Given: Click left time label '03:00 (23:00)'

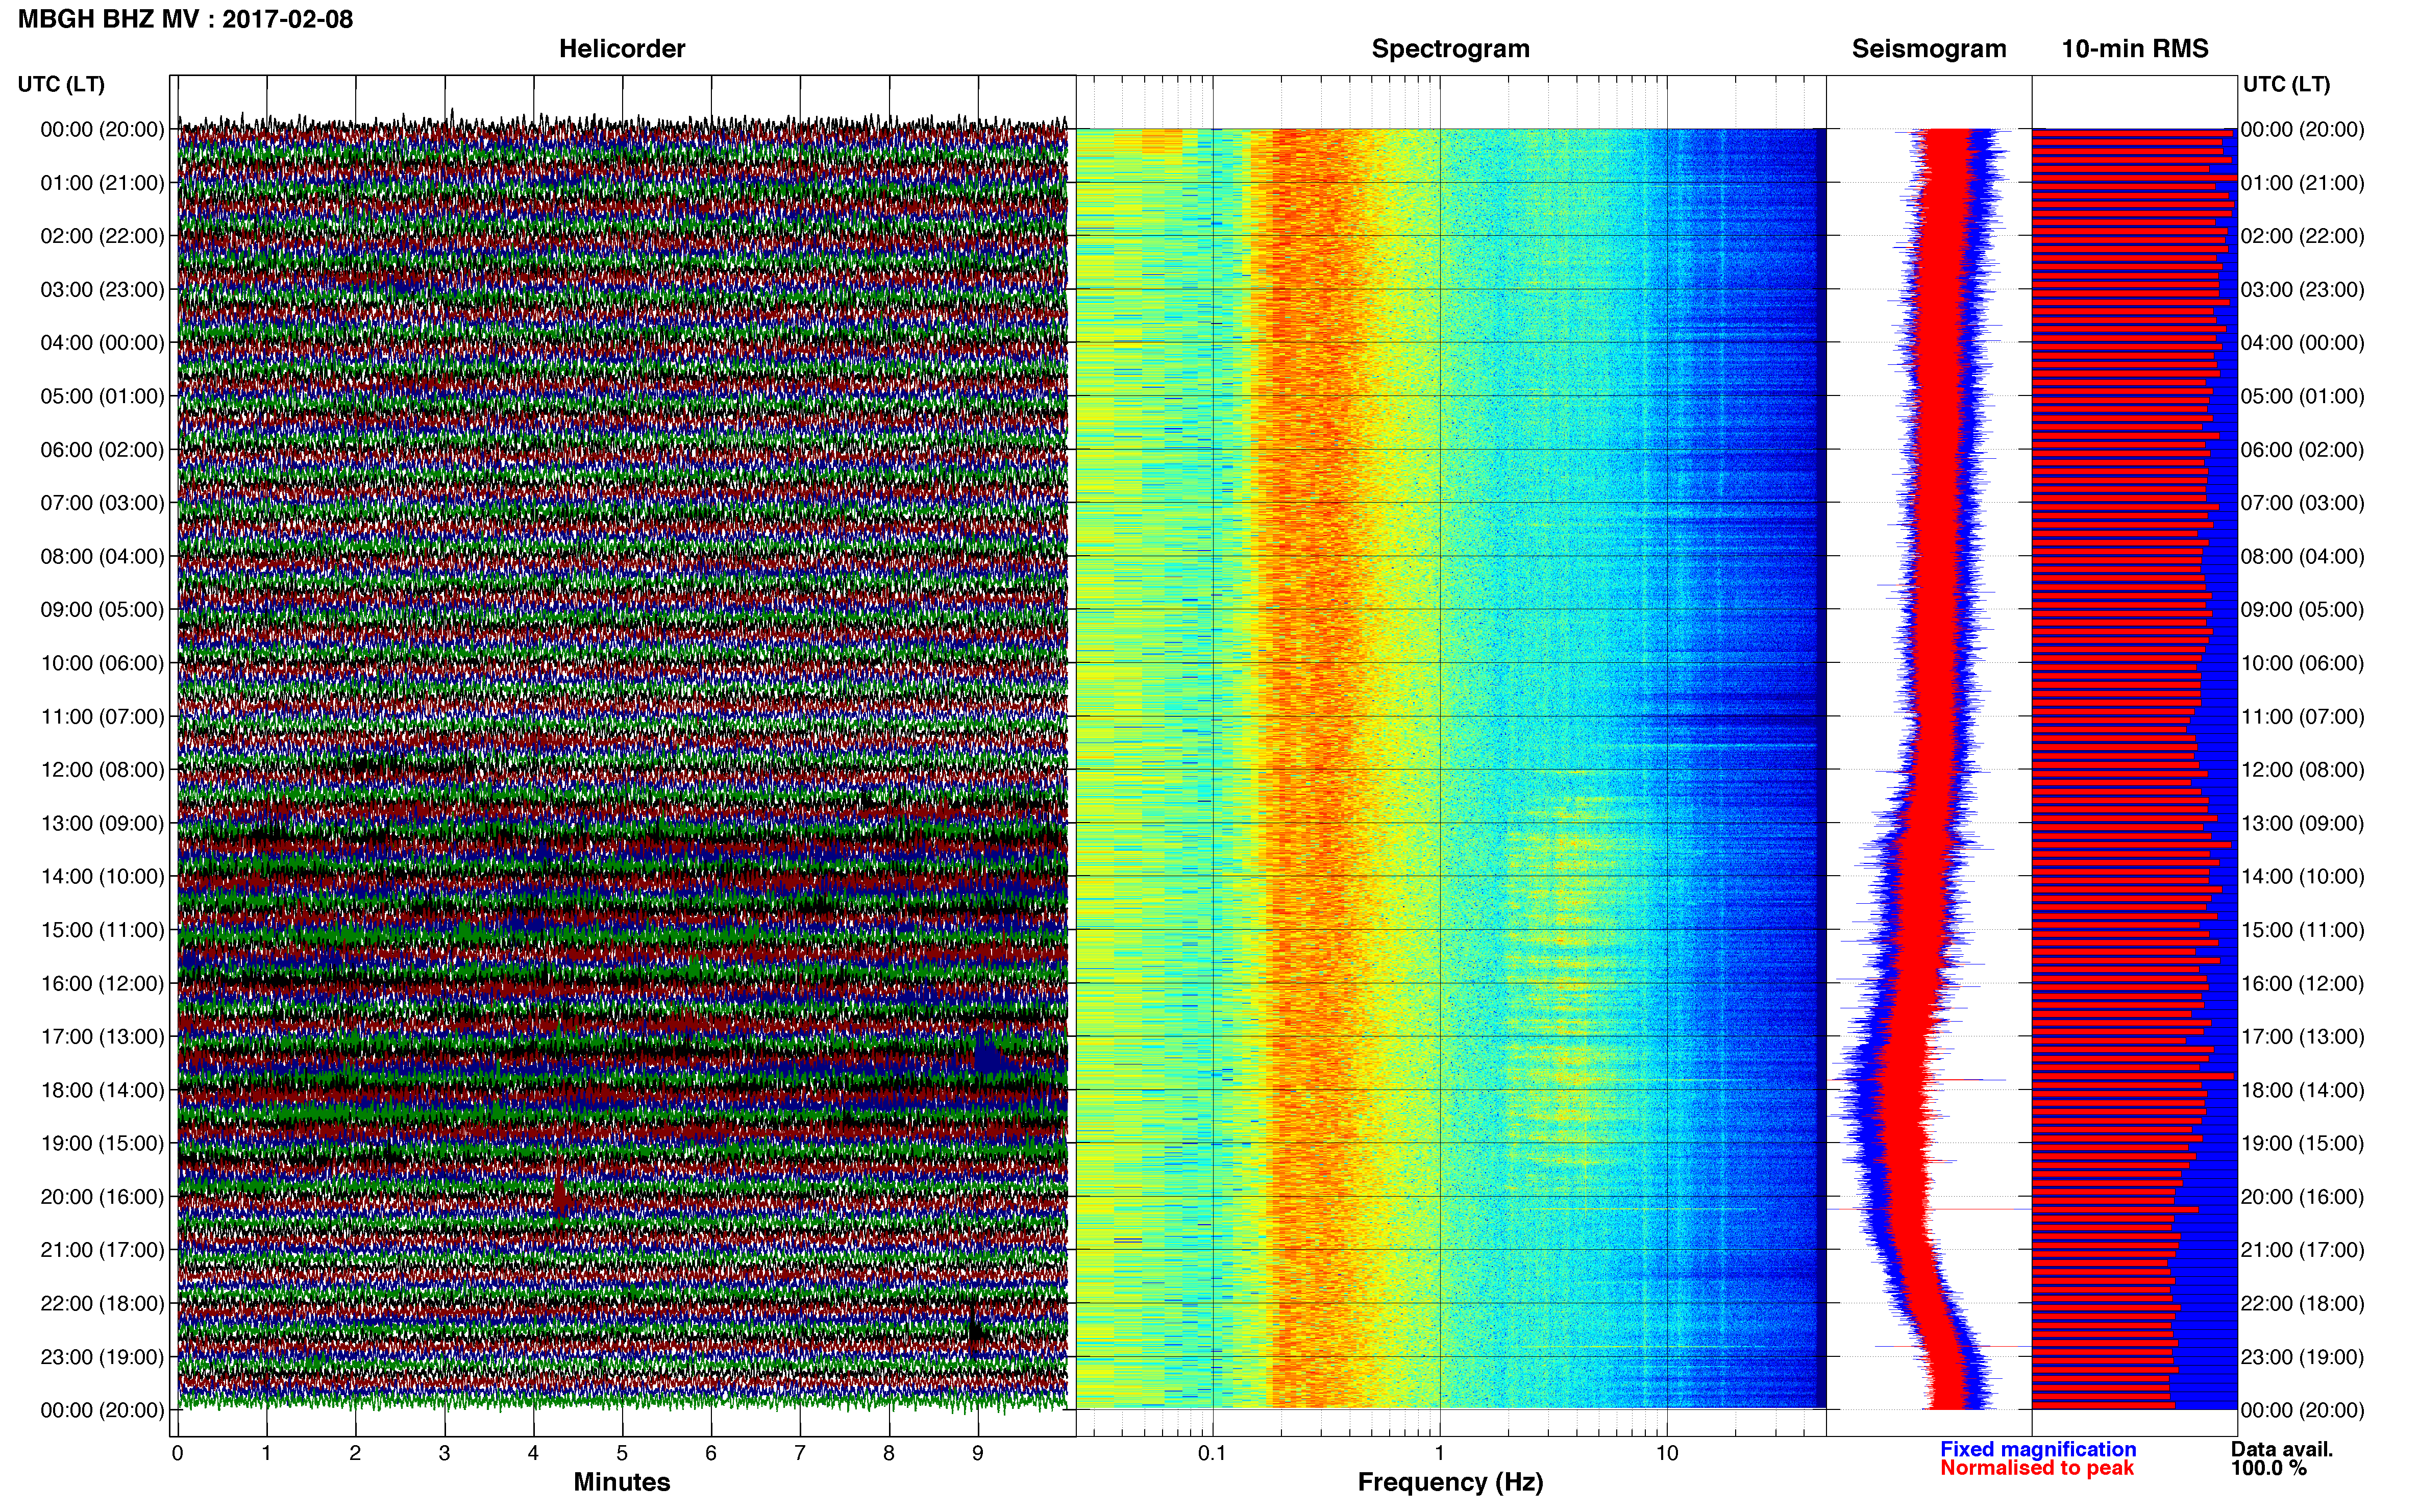Looking at the screenshot, I should 102,290.
